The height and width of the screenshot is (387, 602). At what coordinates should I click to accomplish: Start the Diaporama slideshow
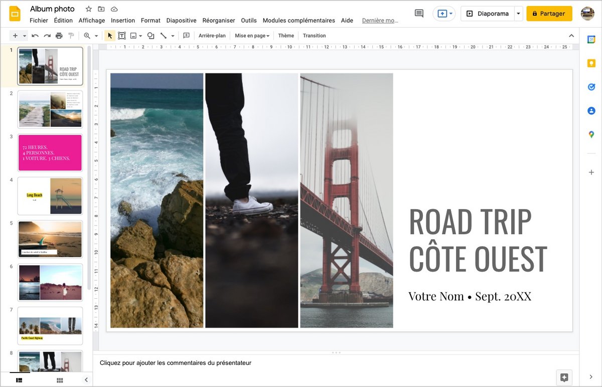488,14
